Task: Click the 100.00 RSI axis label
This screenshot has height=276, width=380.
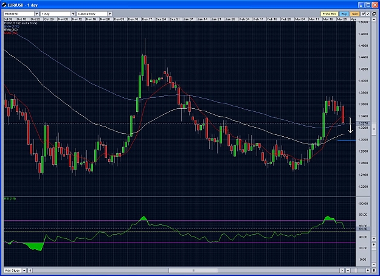Action: [x=363, y=204]
